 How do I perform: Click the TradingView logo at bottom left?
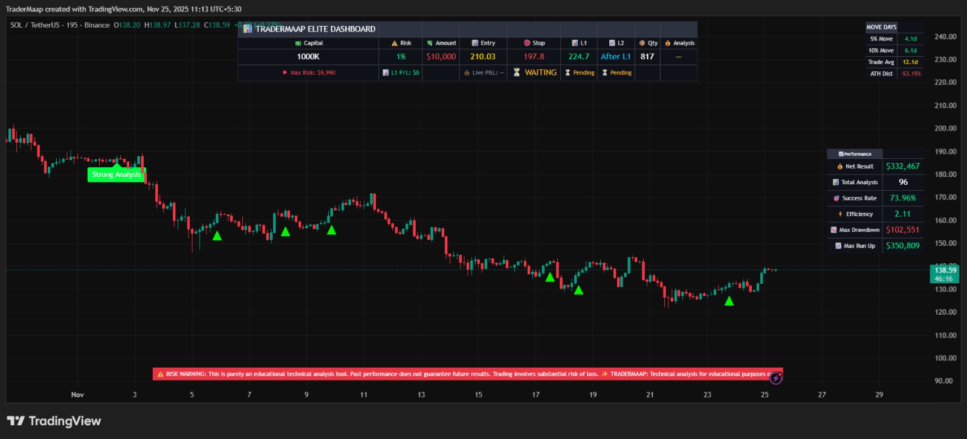(54, 421)
